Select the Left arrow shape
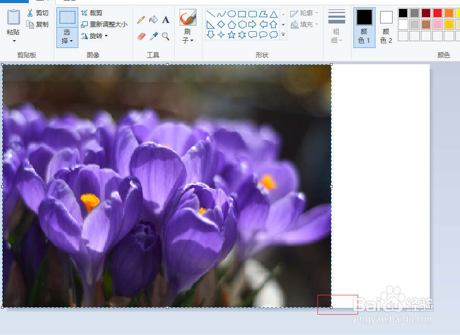 (x=263, y=25)
